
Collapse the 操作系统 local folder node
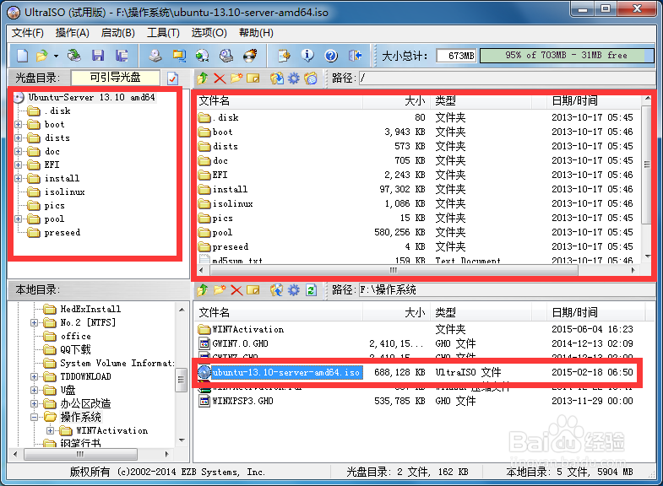tap(35, 417)
